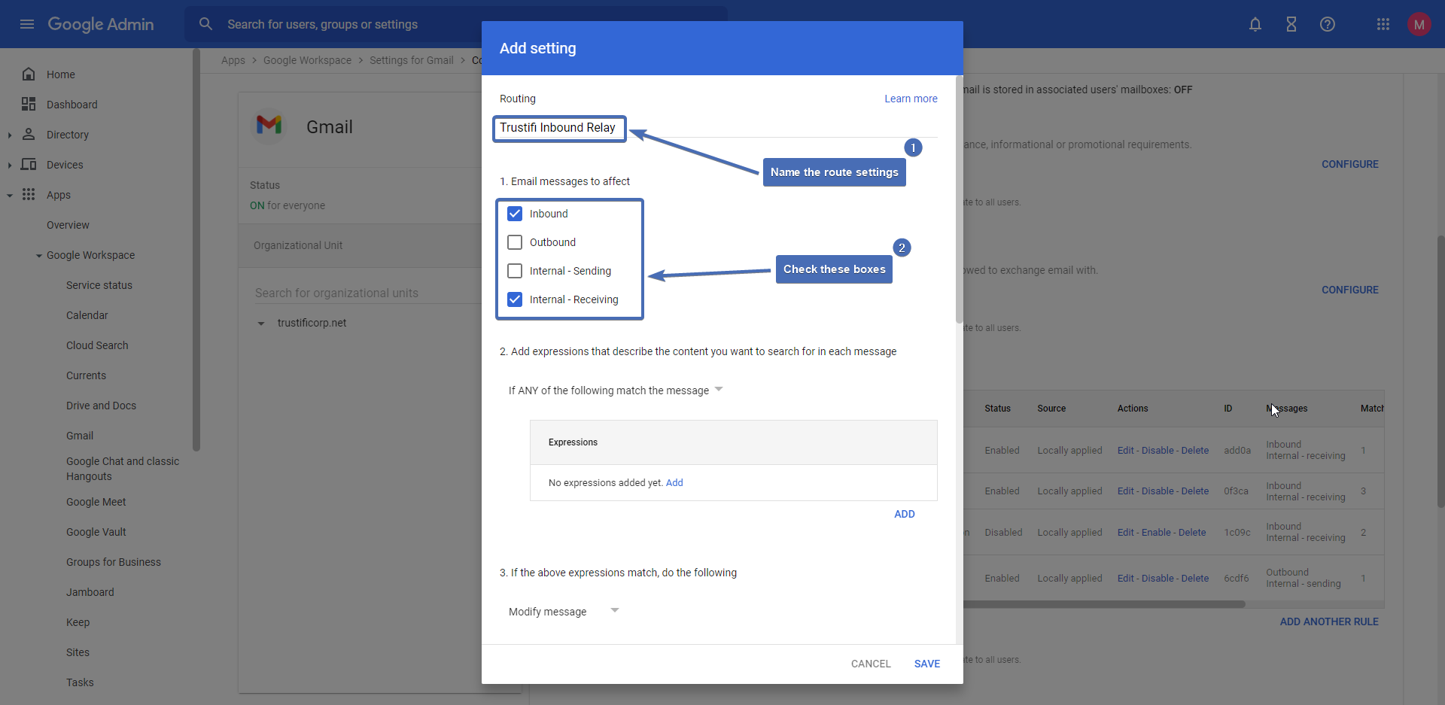This screenshot has height=705, width=1445.
Task: Open the Modify message dropdown
Action: (x=564, y=611)
